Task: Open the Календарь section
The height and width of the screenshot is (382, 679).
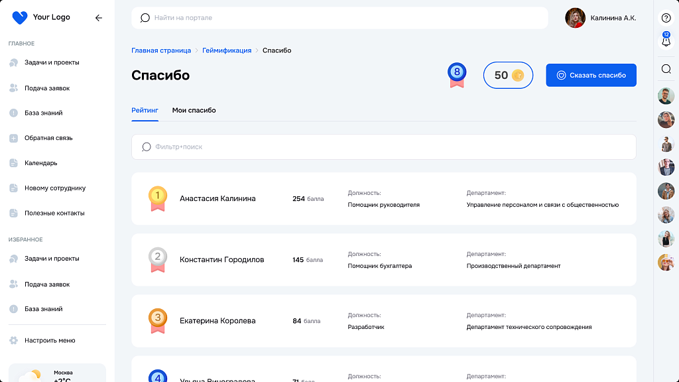Action: click(40, 163)
